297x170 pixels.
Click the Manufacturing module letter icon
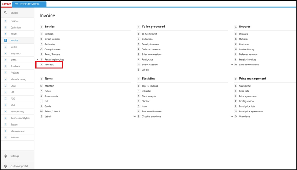[5, 79]
